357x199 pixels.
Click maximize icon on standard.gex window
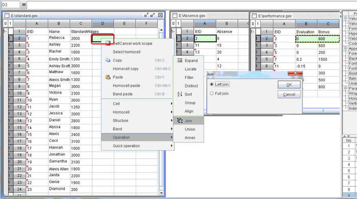(x=152, y=15)
